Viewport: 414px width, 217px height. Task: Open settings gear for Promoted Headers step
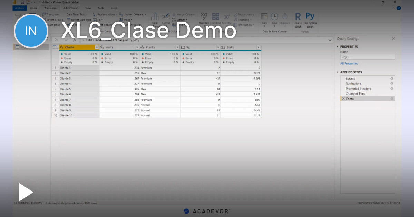click(x=392, y=89)
